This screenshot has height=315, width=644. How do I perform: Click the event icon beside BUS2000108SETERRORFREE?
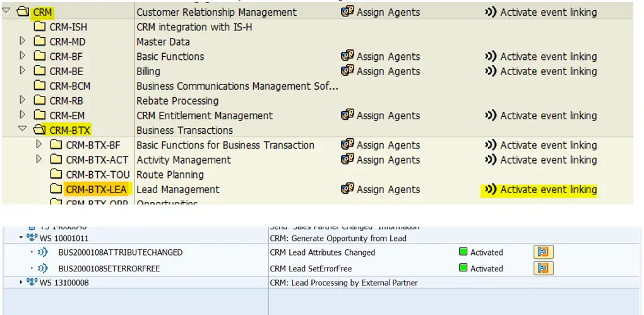click(x=43, y=268)
